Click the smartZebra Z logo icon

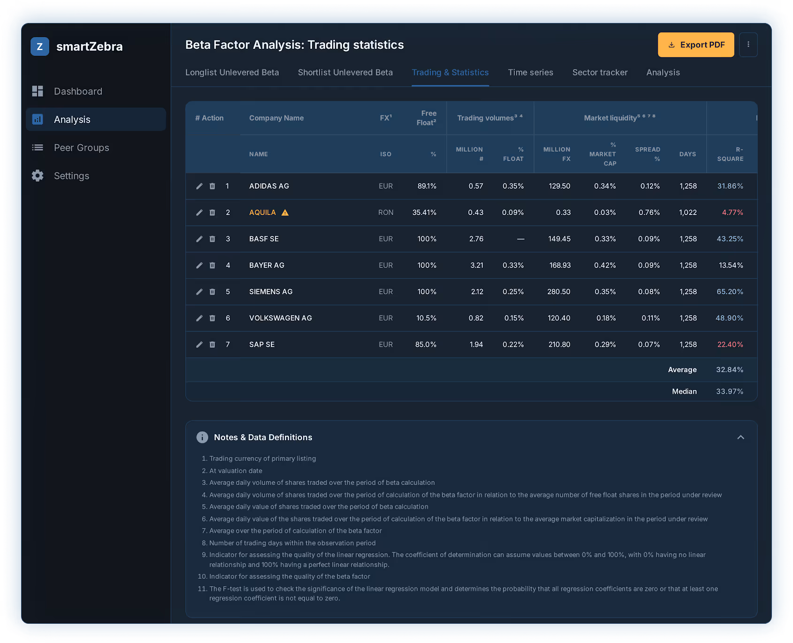[40, 46]
